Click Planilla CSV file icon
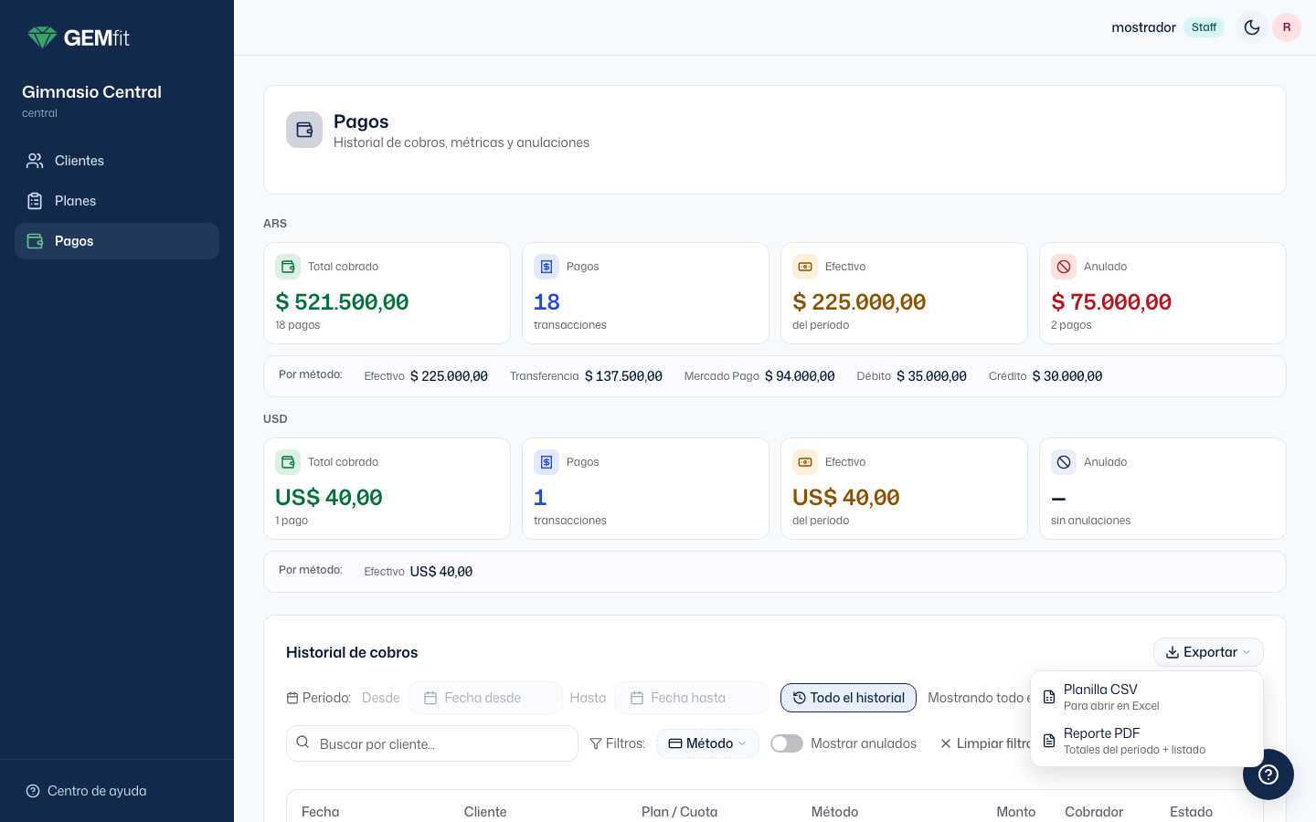The width and height of the screenshot is (1316, 822). [1049, 697]
